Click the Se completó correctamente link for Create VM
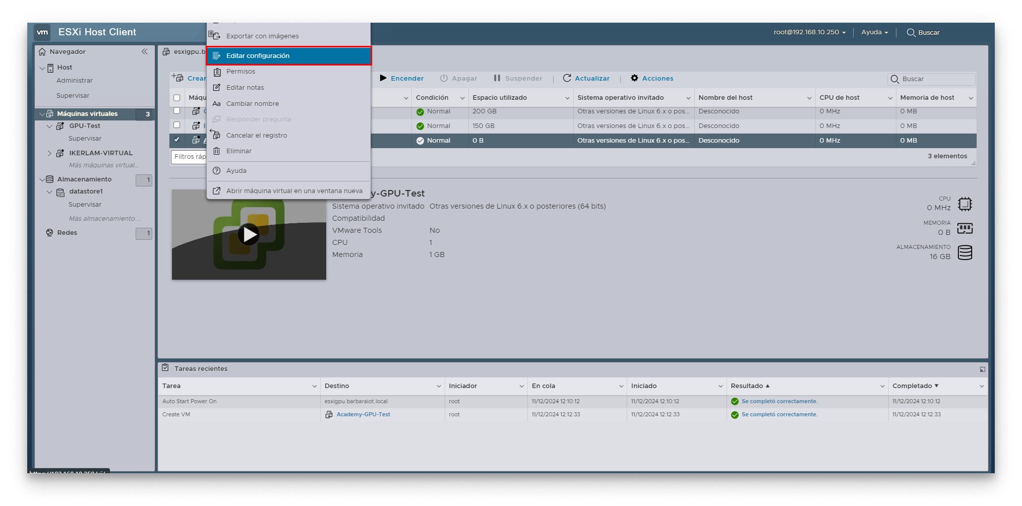The image size is (1022, 506). (x=779, y=414)
